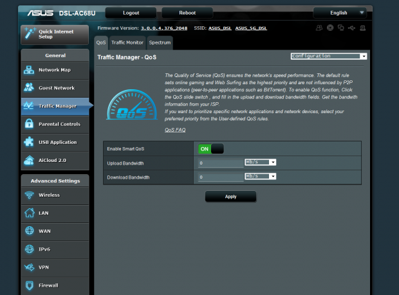
Task: Click the ASUS_DSL SSID link
Action: tap(220, 28)
